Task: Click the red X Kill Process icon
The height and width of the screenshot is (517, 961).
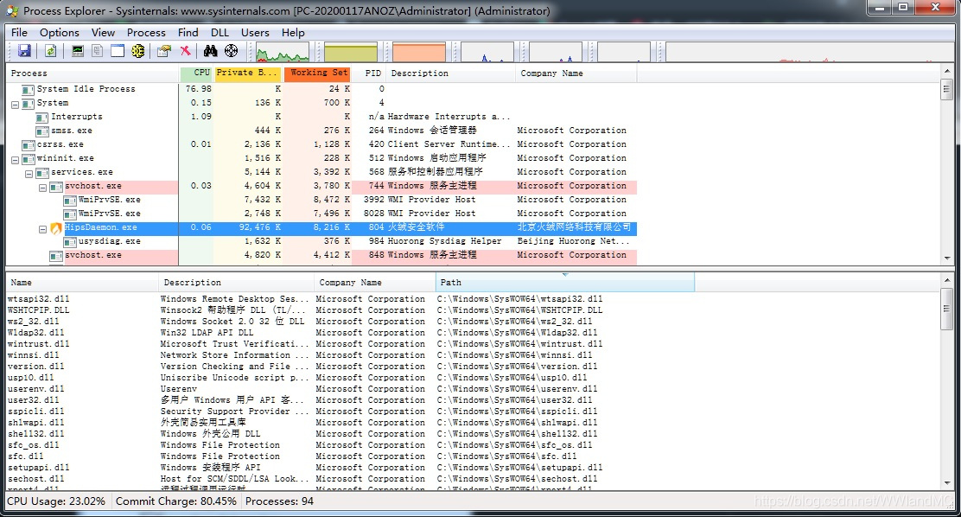Action: [x=185, y=51]
